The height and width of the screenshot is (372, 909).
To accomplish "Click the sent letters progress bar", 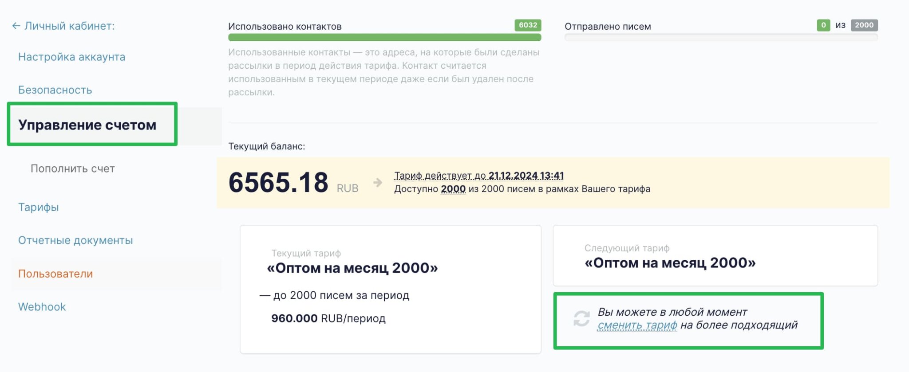I will (x=721, y=38).
